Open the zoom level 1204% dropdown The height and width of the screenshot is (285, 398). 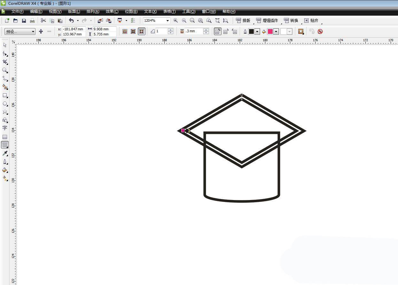[167, 20]
